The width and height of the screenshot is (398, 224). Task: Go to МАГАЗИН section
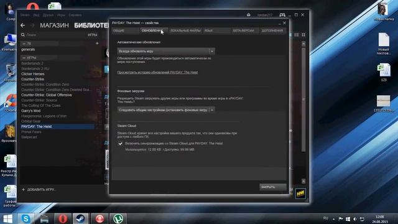coord(54,26)
